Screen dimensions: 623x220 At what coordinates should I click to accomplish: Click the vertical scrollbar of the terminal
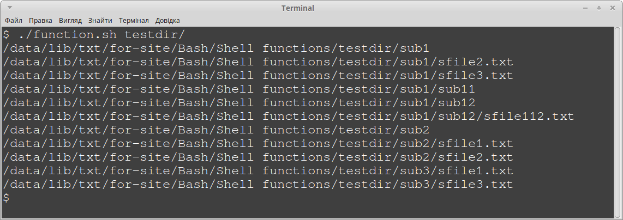(617, 122)
